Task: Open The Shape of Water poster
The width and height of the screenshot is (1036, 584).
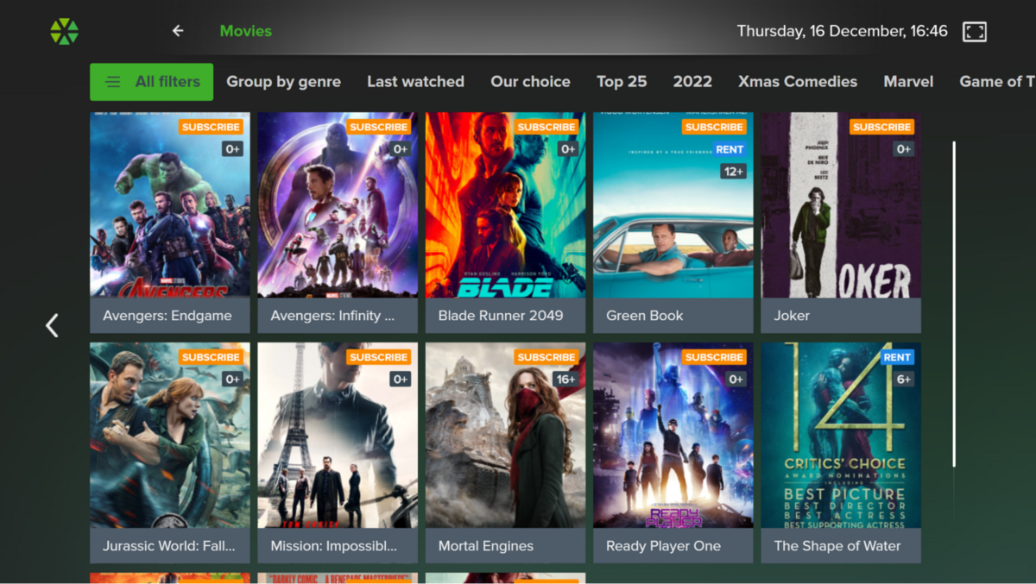Action: (841, 436)
